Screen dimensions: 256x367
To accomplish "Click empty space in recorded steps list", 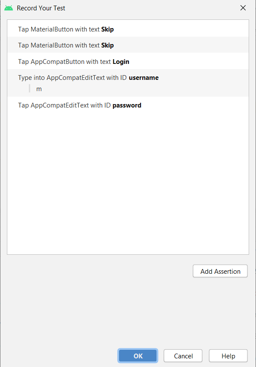I will [128, 183].
